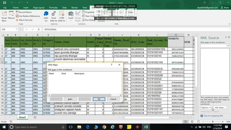Open the Insert controls dropdown
This screenshot has width=231, height=130.
[x=71, y=16]
